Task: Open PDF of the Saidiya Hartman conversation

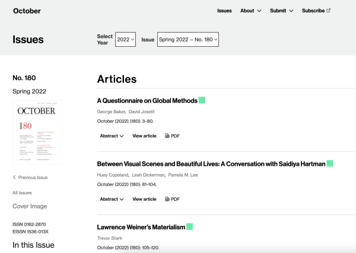Action: [172, 199]
